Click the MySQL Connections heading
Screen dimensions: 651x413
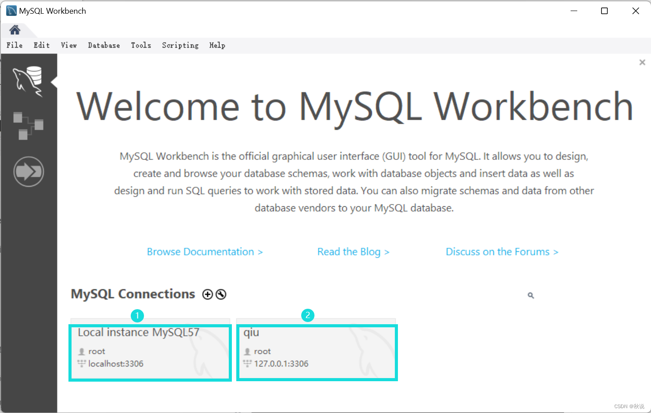pyautogui.click(x=133, y=294)
